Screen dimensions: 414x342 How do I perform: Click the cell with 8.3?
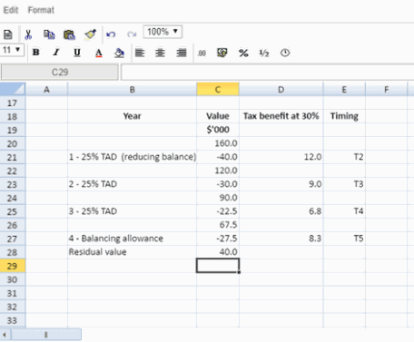281,239
